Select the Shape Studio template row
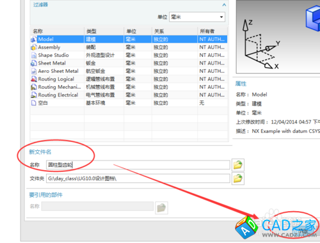Image resolution: width=320 pixels, height=243 pixels. [129, 55]
